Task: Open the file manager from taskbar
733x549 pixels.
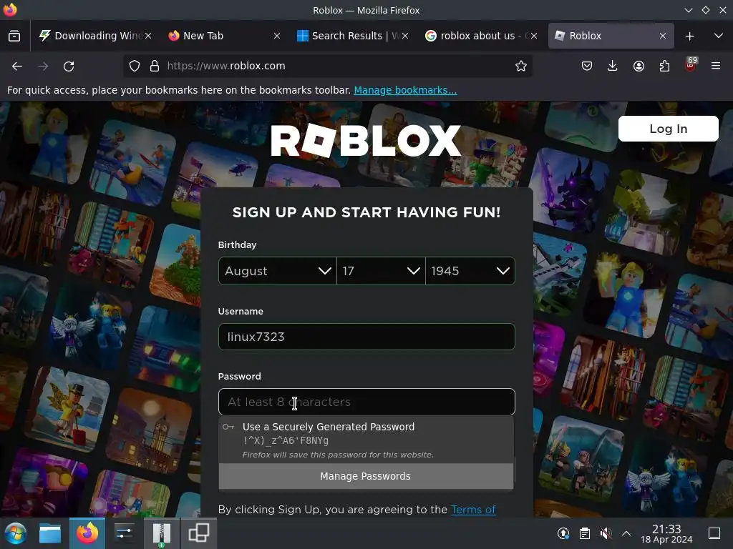Action: [x=50, y=533]
